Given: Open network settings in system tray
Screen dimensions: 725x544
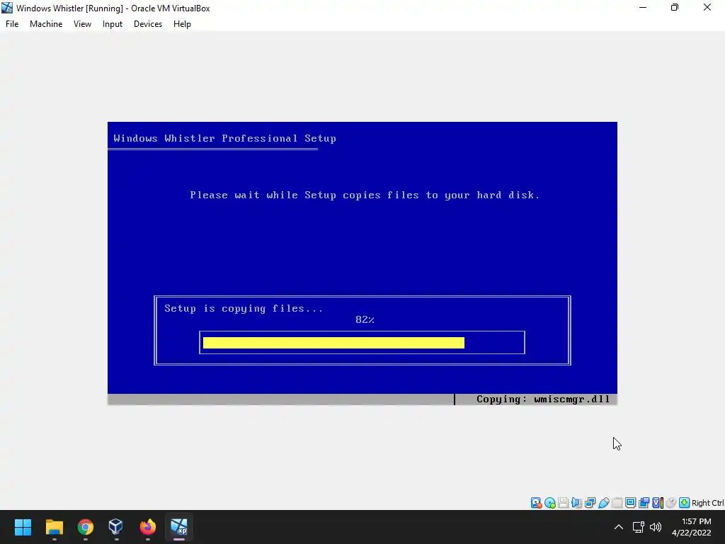Looking at the screenshot, I should pyautogui.click(x=639, y=527).
